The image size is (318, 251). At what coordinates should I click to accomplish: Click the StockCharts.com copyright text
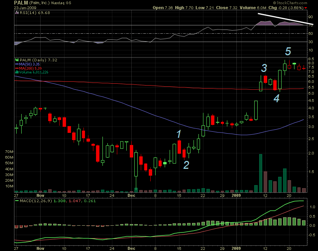pos(290,3)
